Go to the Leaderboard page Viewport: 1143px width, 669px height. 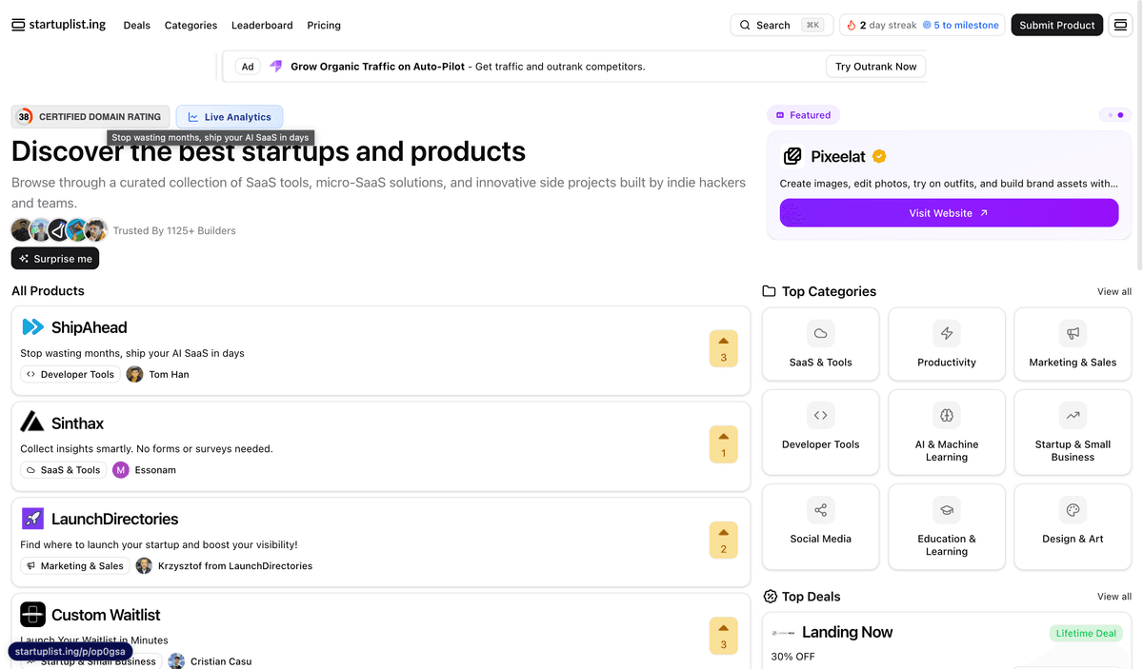pos(262,26)
